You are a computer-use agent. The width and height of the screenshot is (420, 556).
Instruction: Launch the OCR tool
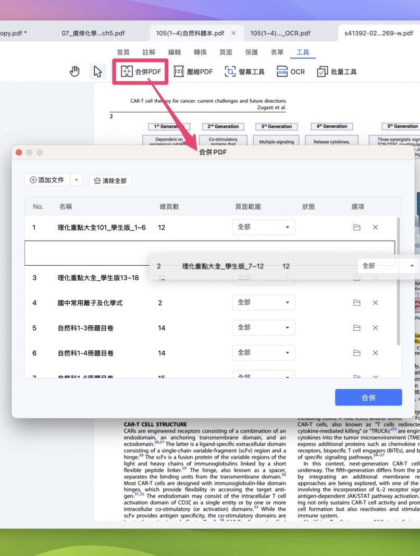coord(291,72)
